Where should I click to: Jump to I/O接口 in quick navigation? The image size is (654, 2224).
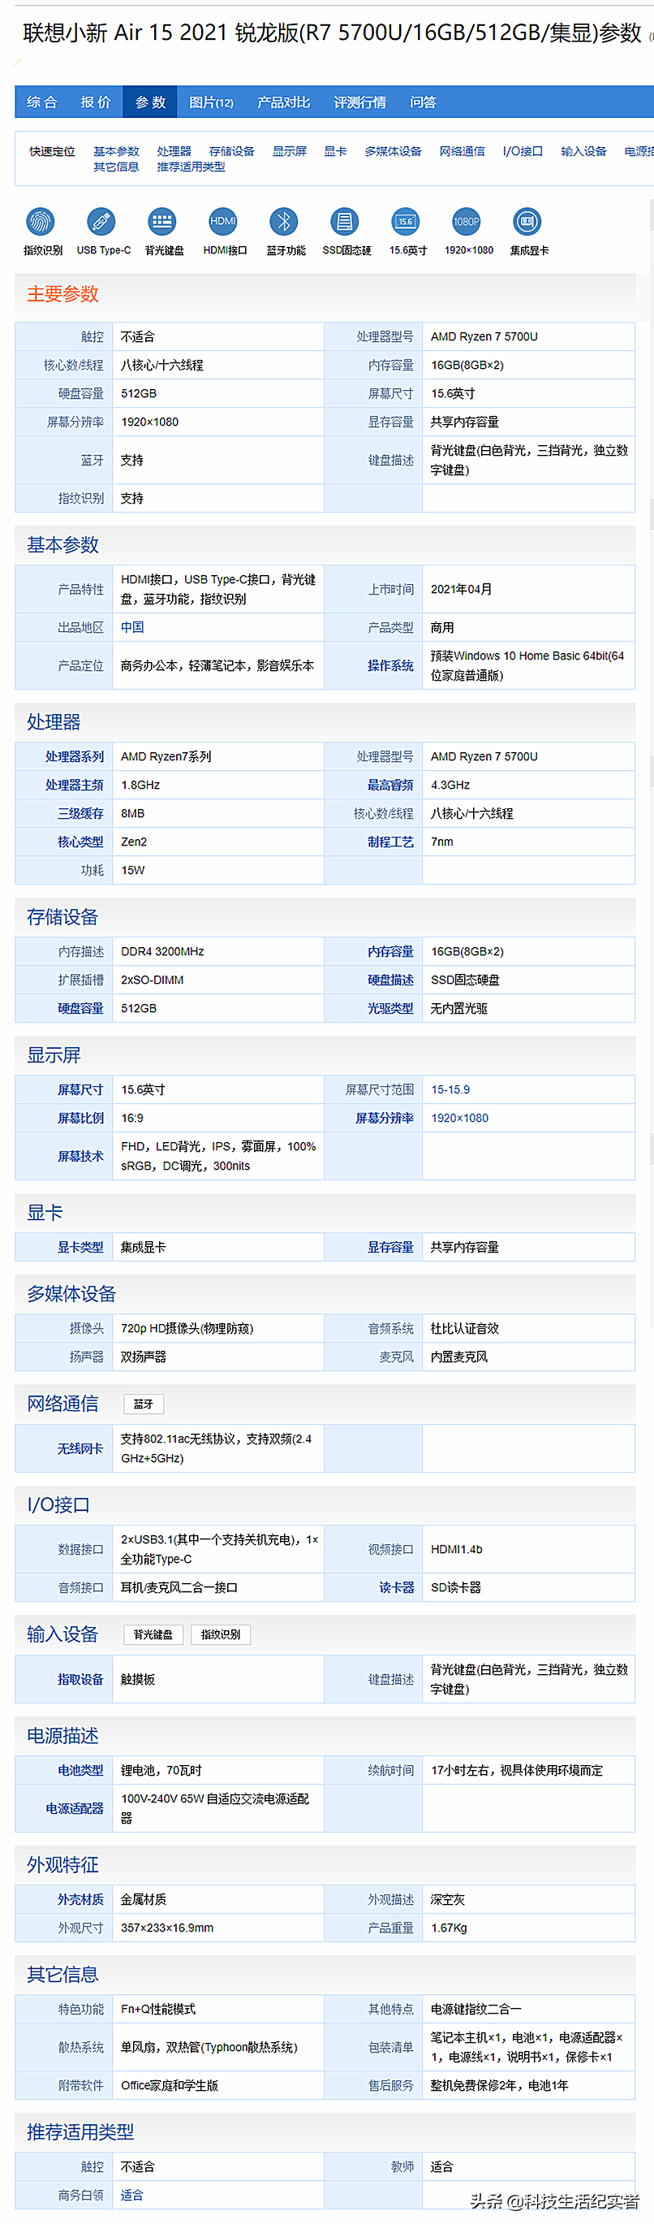tap(523, 151)
